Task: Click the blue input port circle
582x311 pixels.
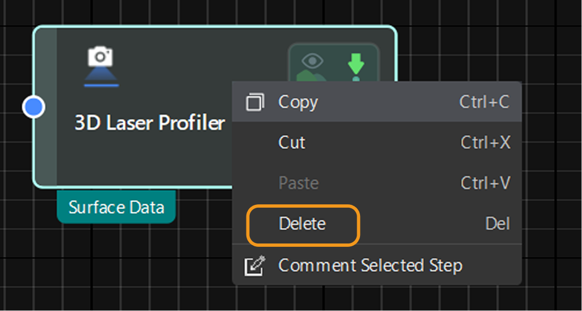Action: (34, 107)
